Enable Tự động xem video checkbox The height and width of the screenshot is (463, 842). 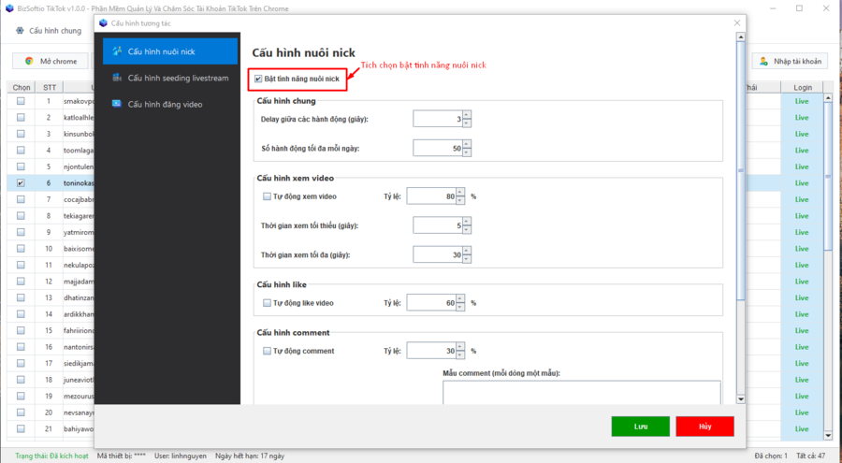point(268,196)
